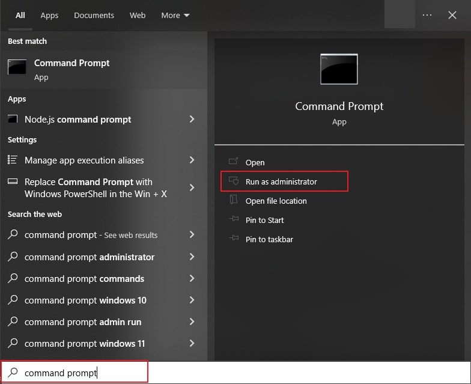This screenshot has width=471, height=384.
Task: Switch to the Apps search tab
Action: [x=49, y=16]
